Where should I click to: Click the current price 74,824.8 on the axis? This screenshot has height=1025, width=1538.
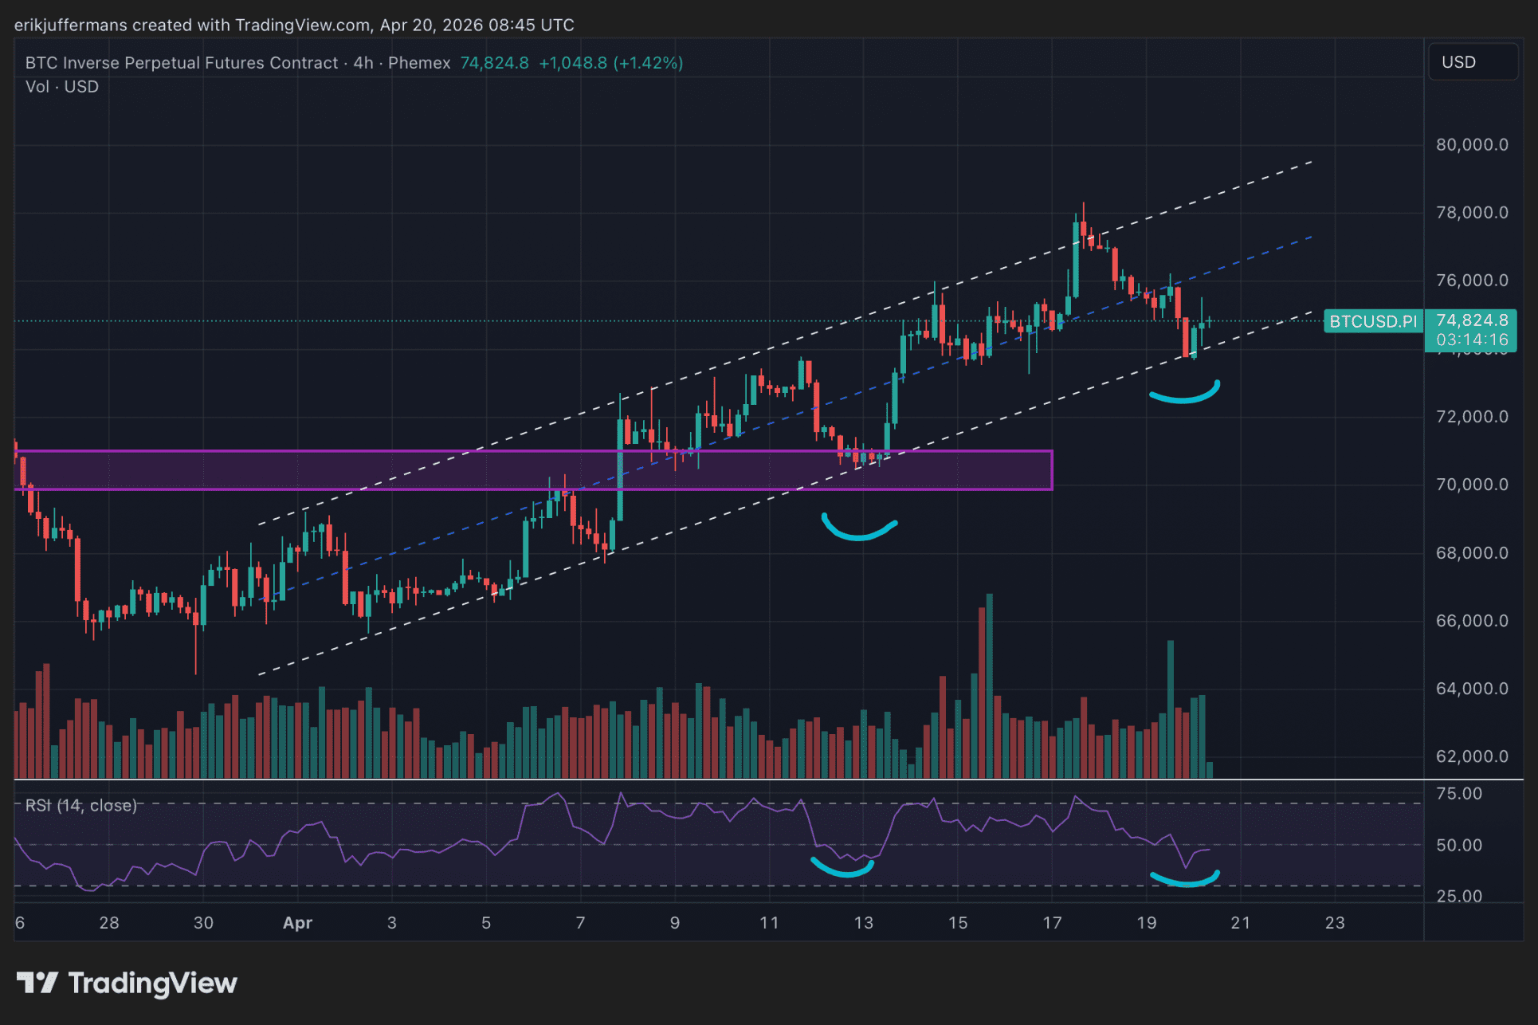pyautogui.click(x=1471, y=320)
